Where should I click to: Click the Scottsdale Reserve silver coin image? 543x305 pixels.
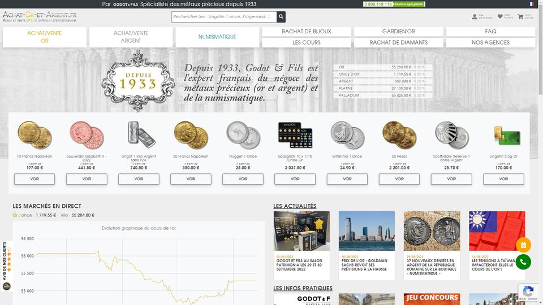click(451, 135)
